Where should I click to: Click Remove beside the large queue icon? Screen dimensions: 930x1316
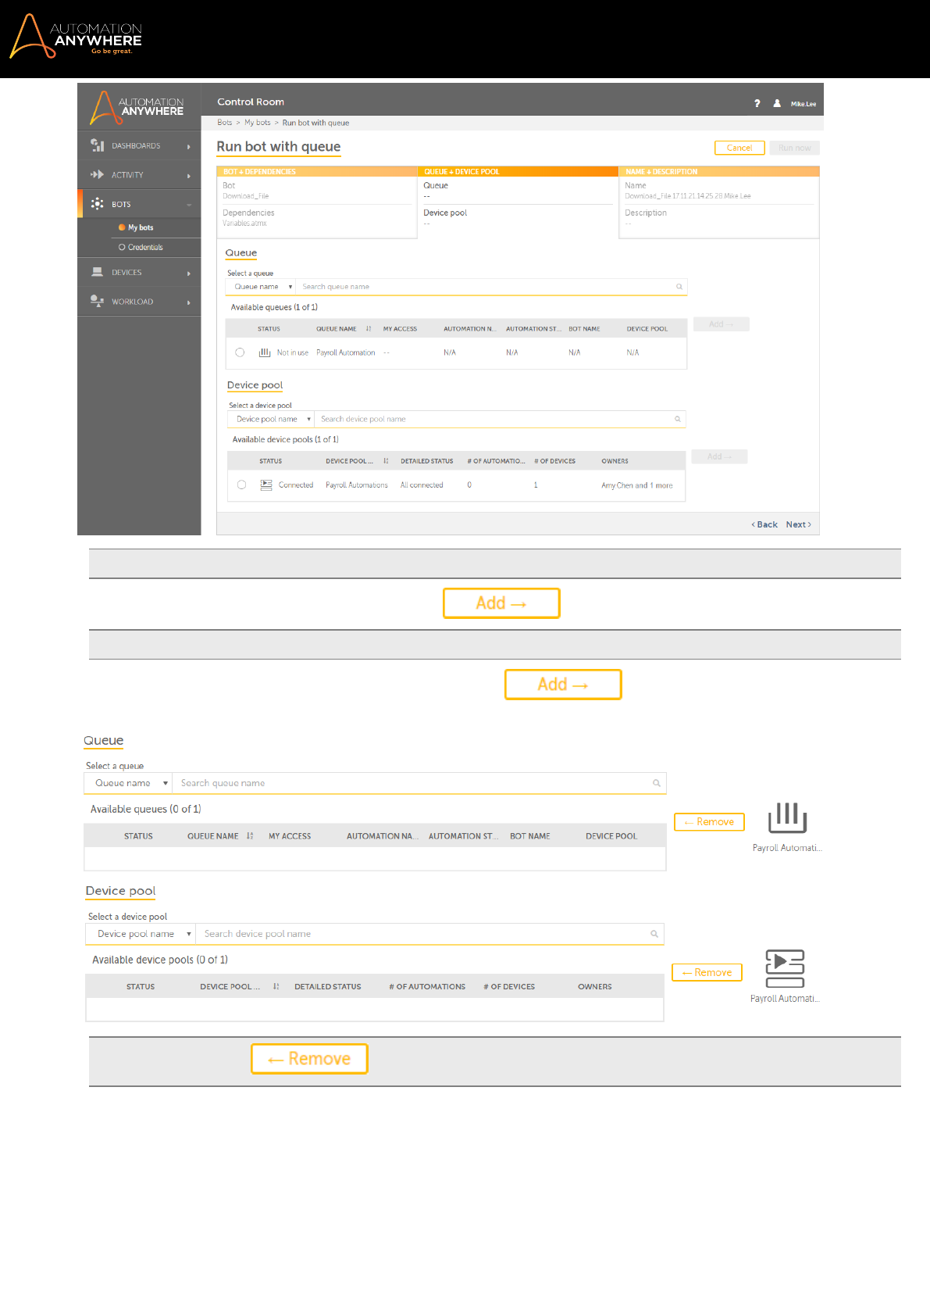tap(709, 821)
